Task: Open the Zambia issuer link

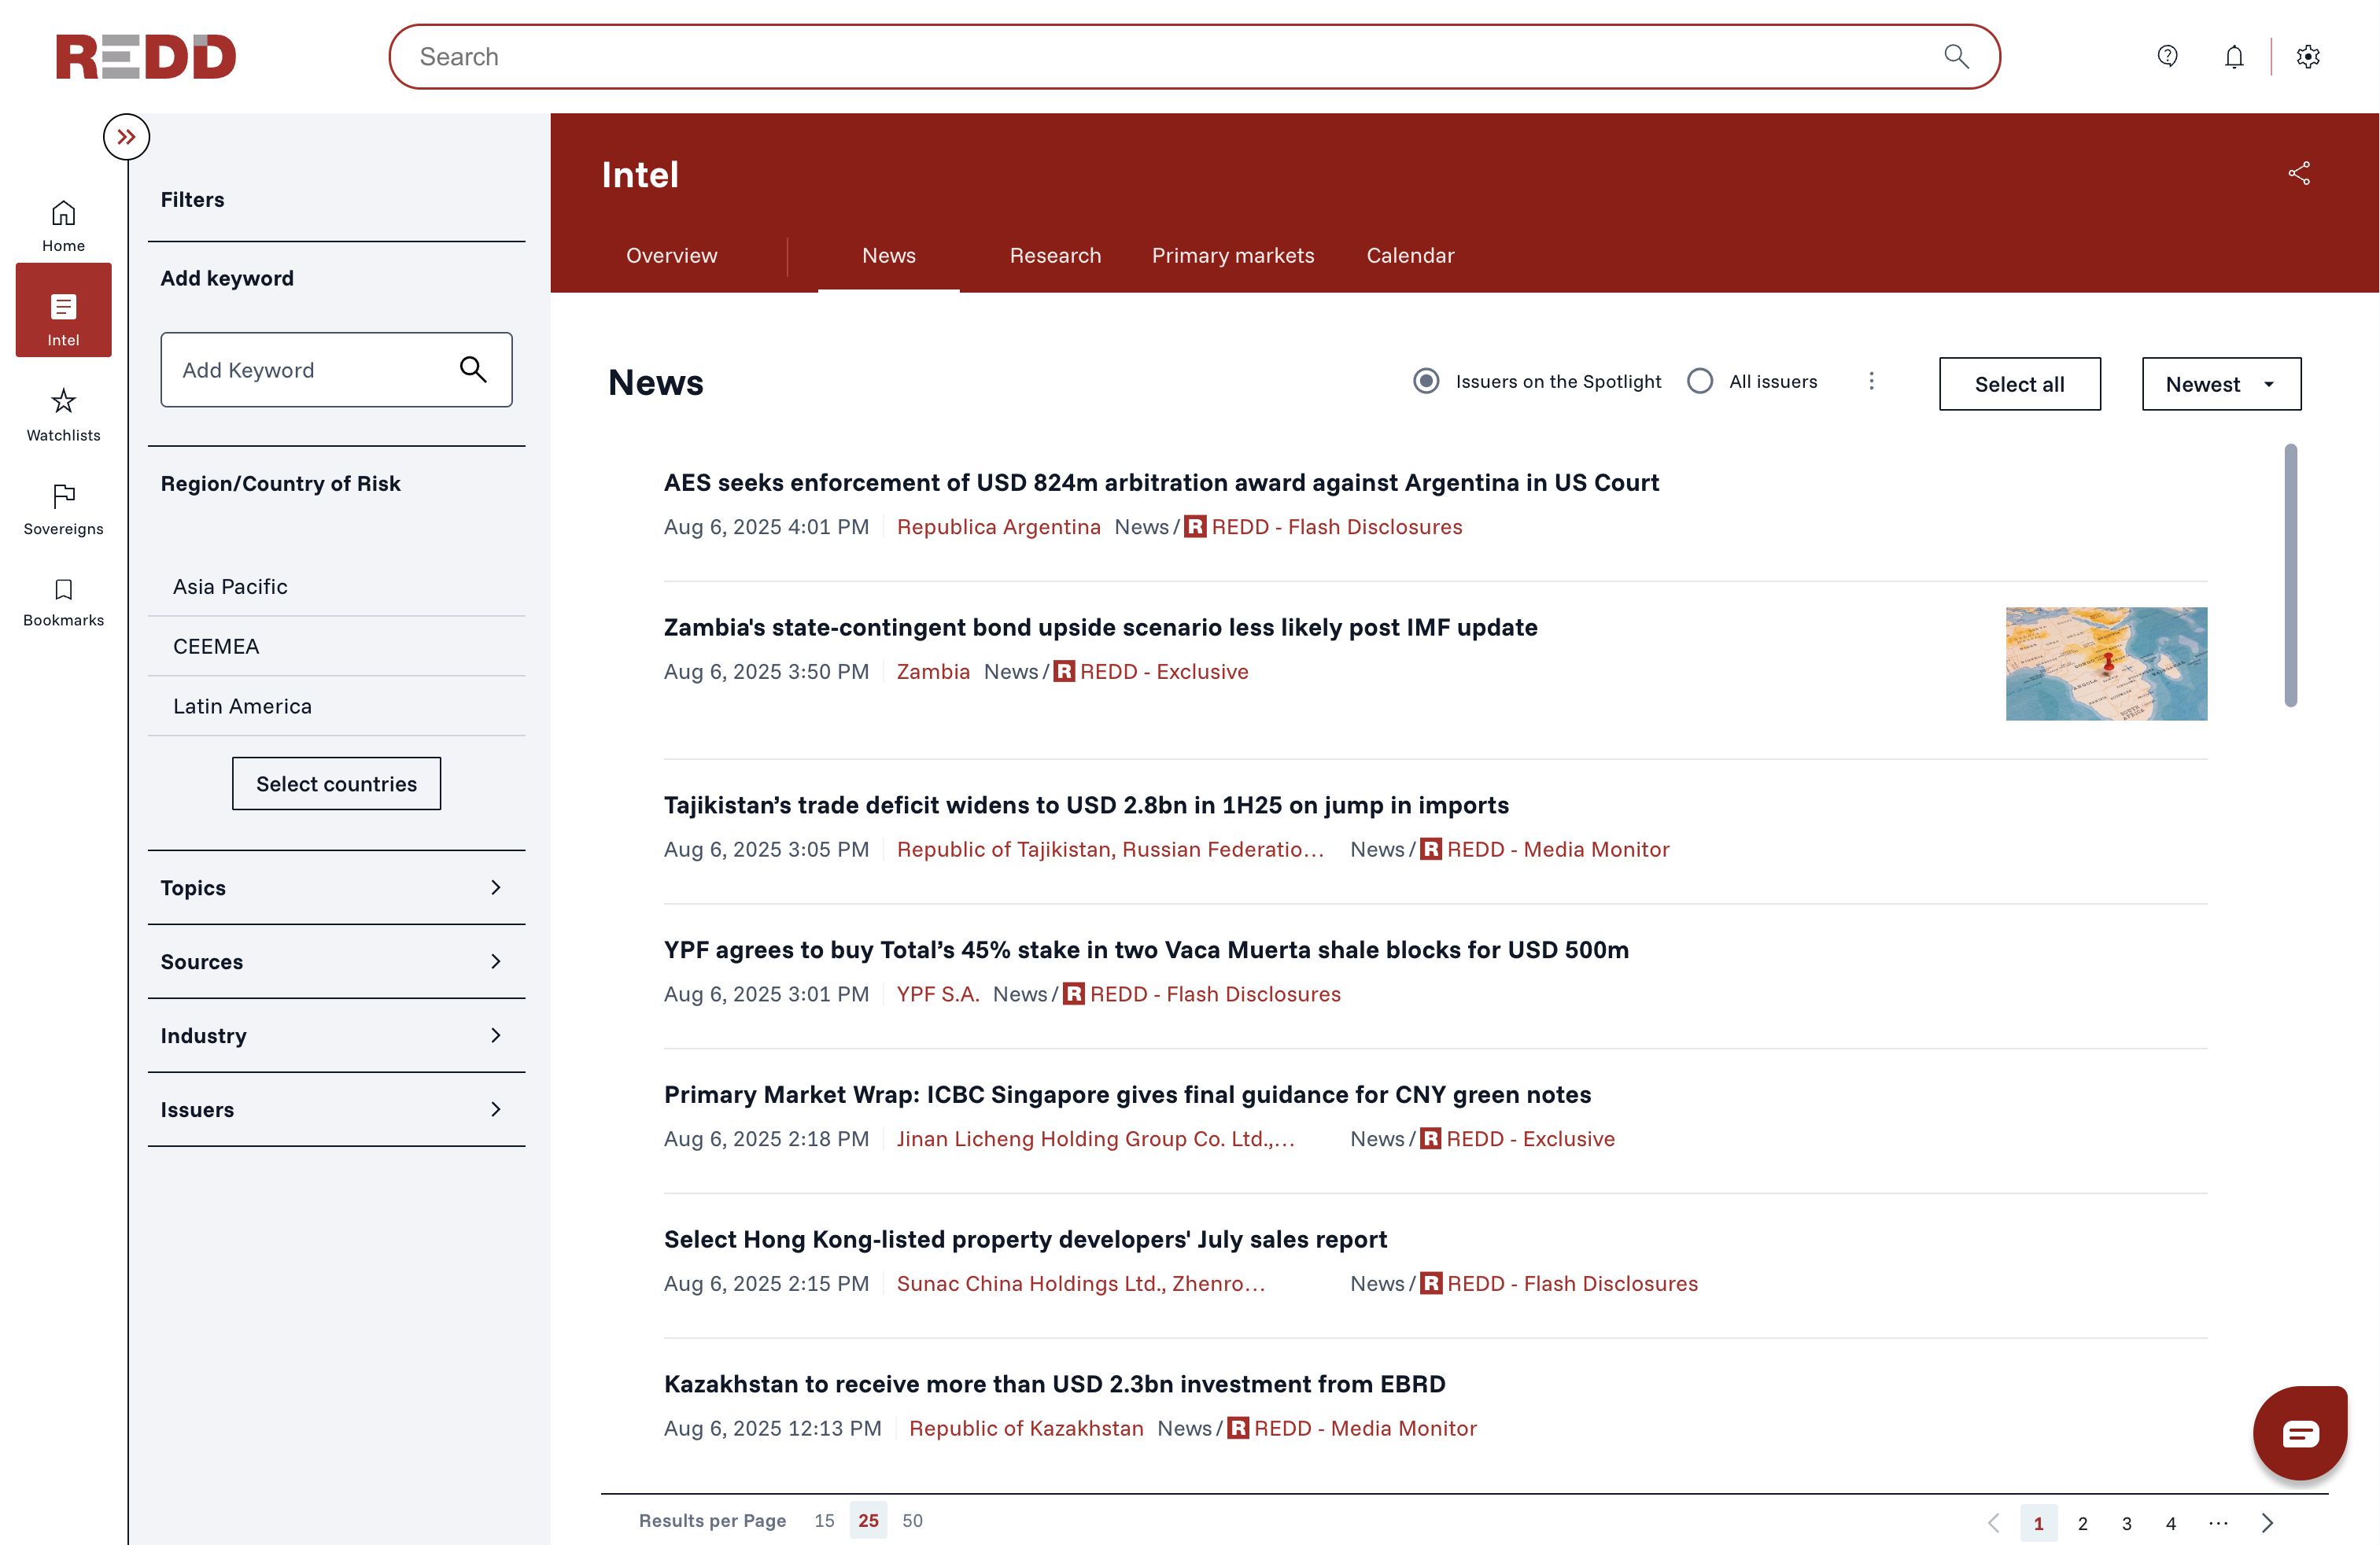Action: [932, 672]
